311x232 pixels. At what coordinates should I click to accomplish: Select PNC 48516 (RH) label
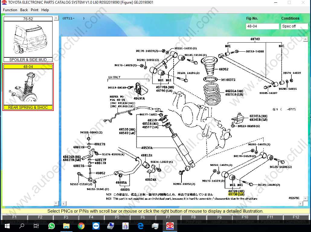click(x=150, y=124)
